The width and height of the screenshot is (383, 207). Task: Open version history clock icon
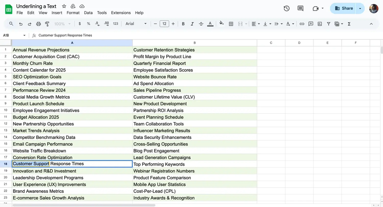286,8
